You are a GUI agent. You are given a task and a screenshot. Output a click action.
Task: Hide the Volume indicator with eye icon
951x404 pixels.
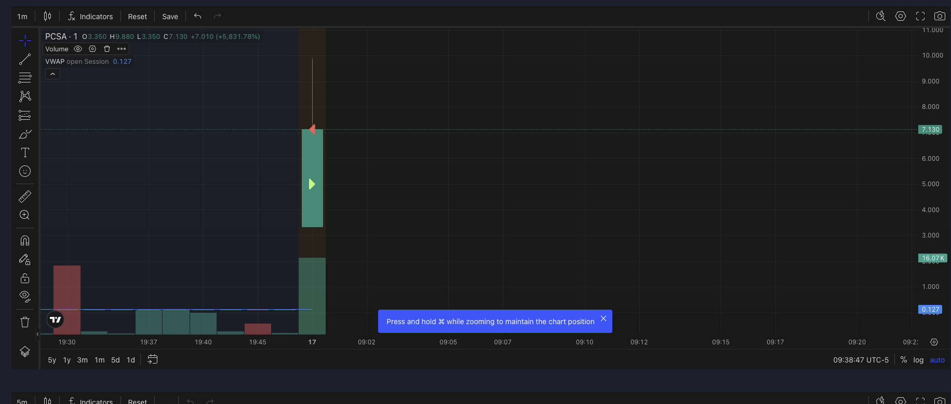(x=78, y=49)
